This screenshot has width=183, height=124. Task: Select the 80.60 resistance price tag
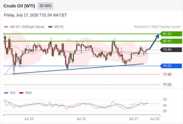tap(171, 41)
